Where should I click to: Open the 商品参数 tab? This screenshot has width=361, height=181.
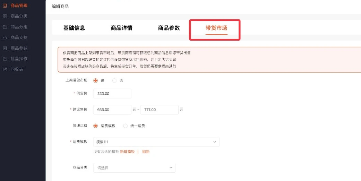(x=169, y=28)
